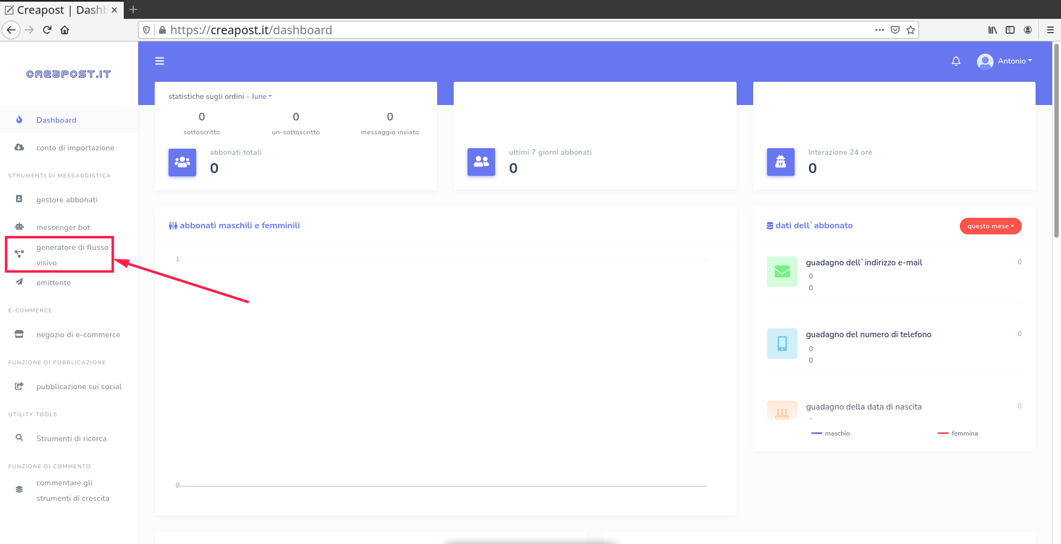Viewport: 1061px width, 544px height.
Task: Open the messenger bot icon
Action: point(19,227)
